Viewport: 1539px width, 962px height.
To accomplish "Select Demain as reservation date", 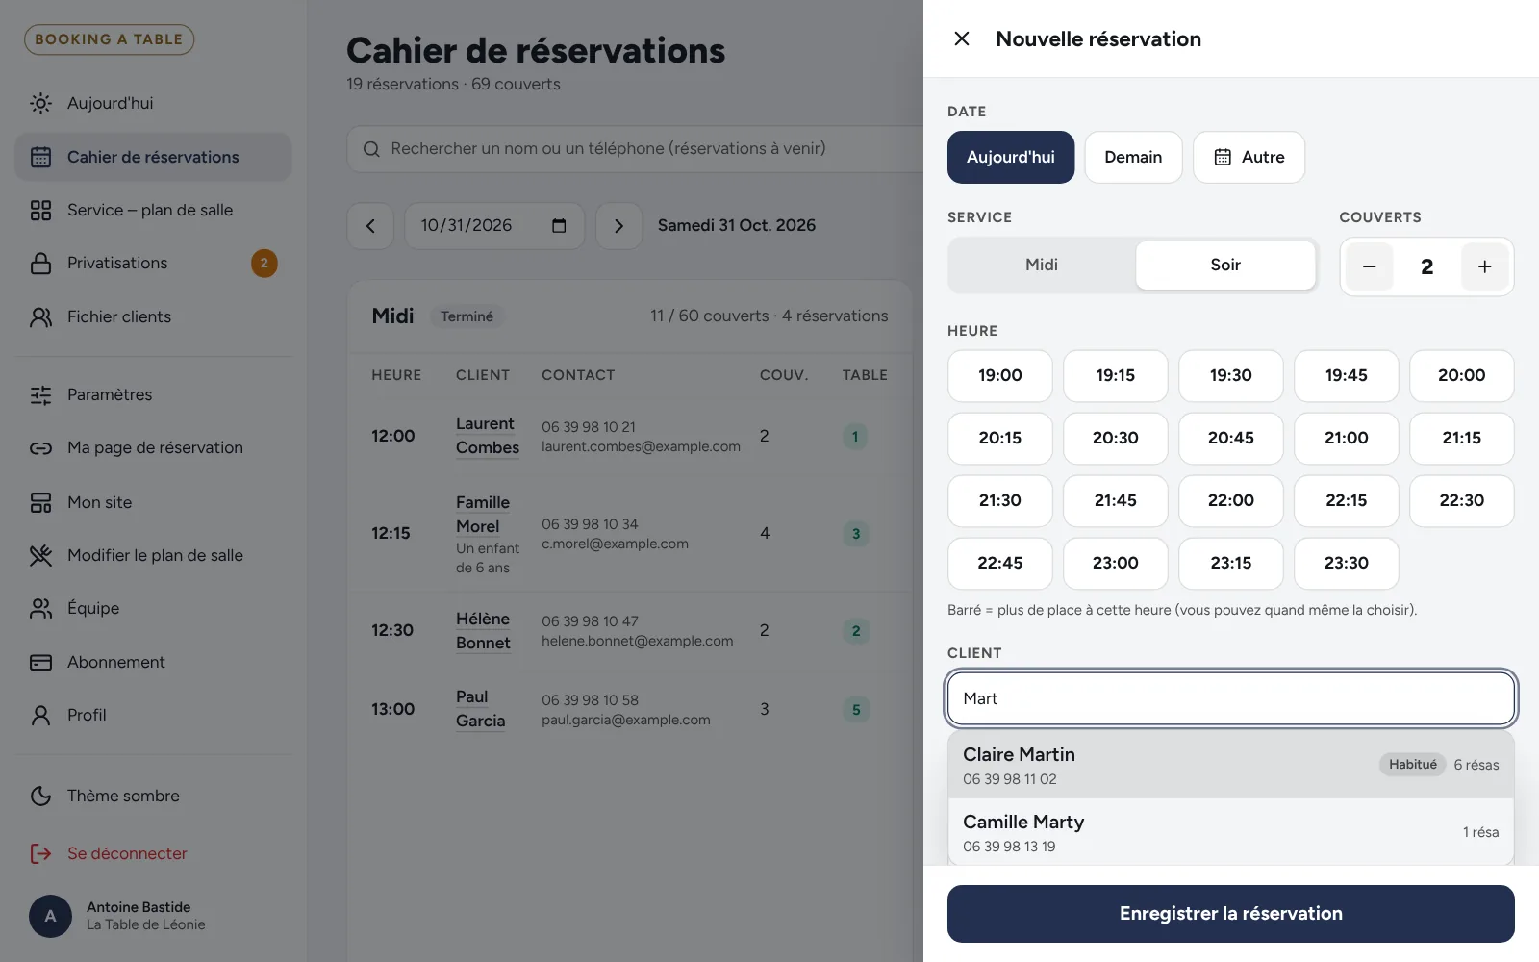I will pos(1133,157).
